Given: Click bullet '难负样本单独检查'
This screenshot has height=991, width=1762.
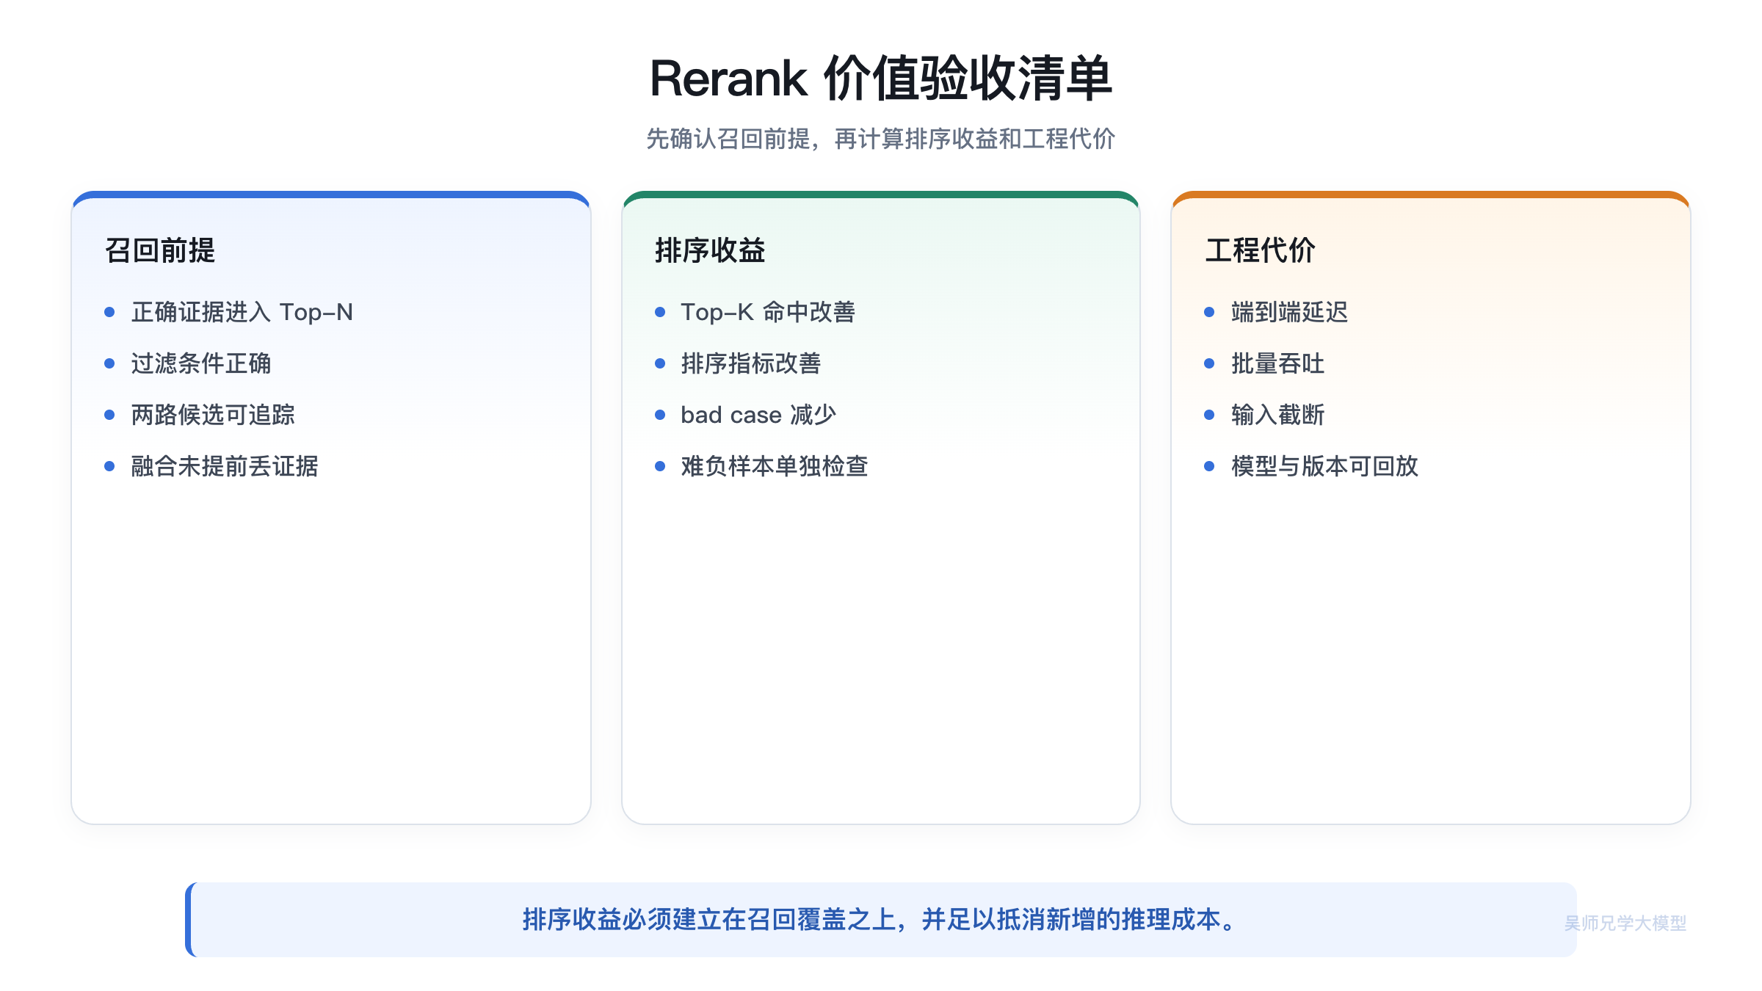Looking at the screenshot, I should coord(775,466).
